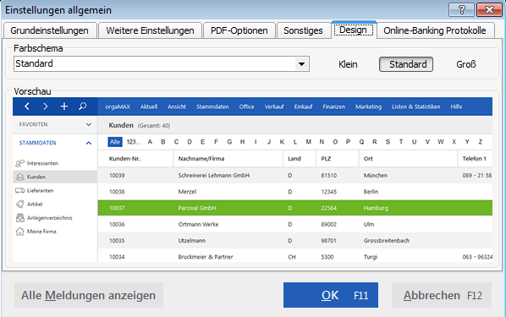The height and width of the screenshot is (317, 506).
Task: Click the Lieferanten truck icon
Action: click(x=20, y=190)
